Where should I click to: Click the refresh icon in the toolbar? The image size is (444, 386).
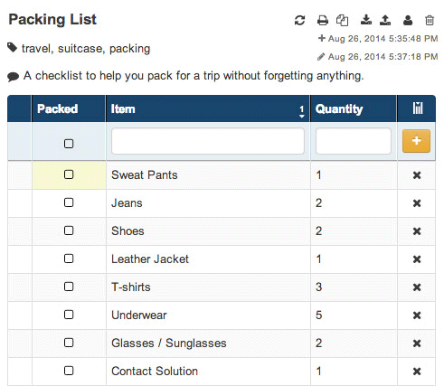point(299,21)
